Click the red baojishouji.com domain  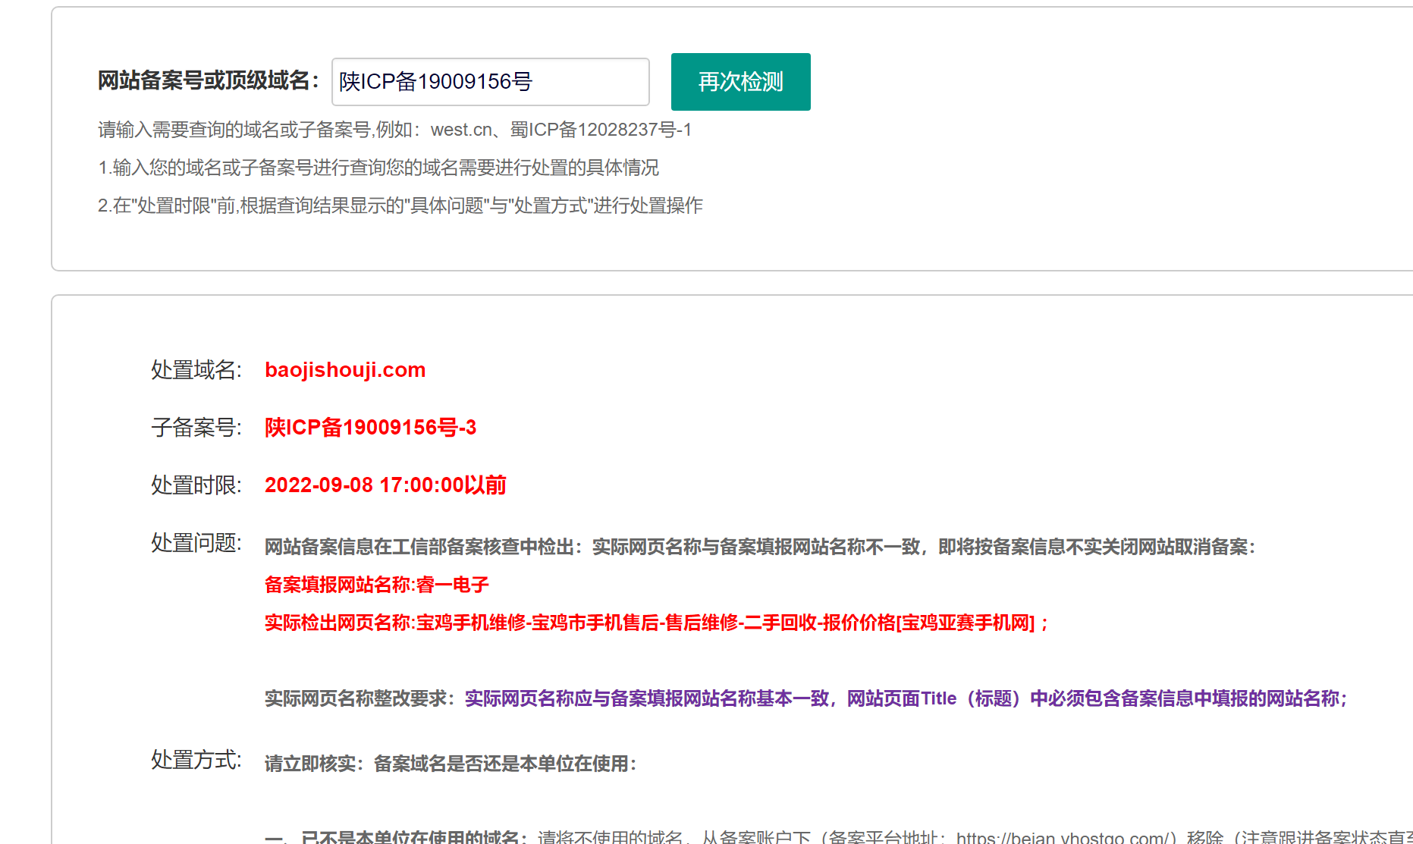pyautogui.click(x=345, y=370)
